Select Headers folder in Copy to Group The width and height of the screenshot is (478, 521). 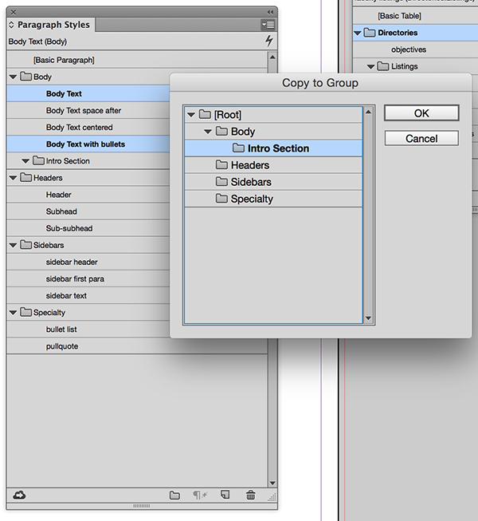coord(273,165)
